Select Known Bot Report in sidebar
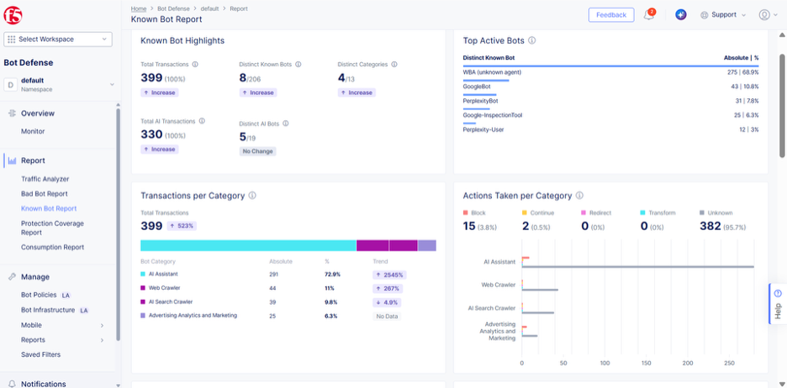 (x=49, y=208)
